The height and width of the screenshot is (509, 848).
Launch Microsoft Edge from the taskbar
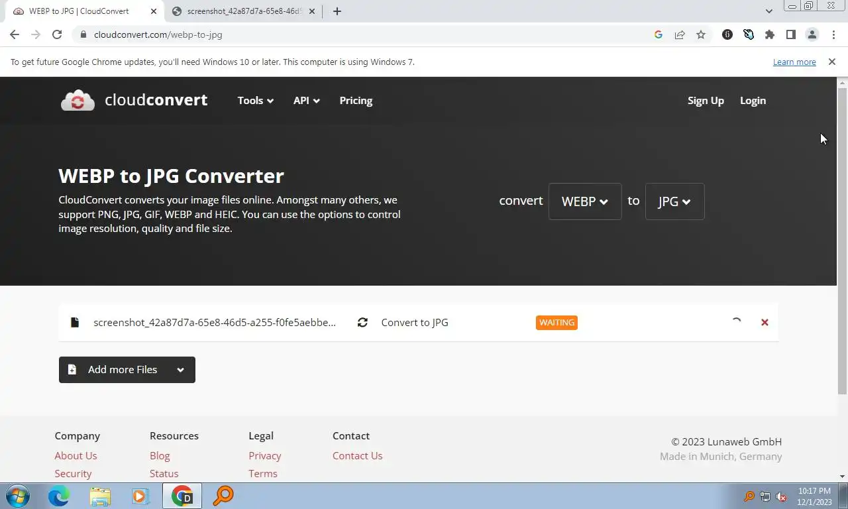(59, 496)
